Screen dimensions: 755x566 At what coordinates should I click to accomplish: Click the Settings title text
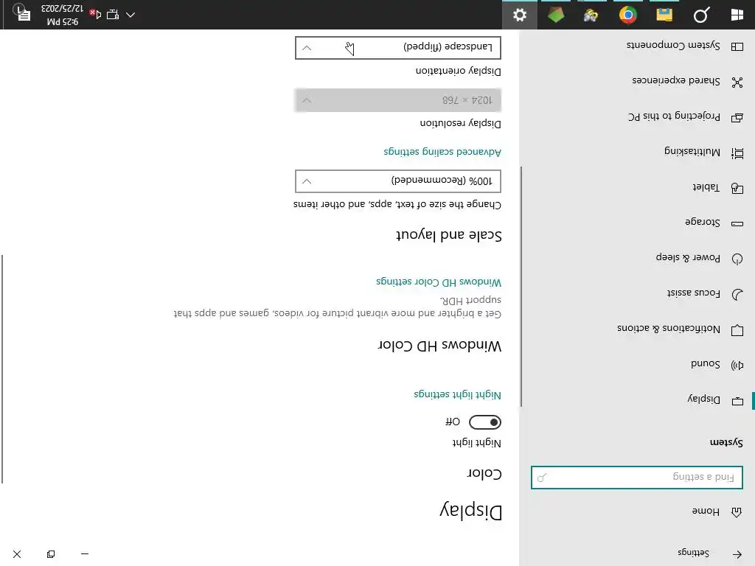click(693, 553)
